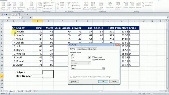This screenshot has height=95, width=169.
Task: Open the Data between dropdown
Action: pyautogui.click(x=90, y=63)
